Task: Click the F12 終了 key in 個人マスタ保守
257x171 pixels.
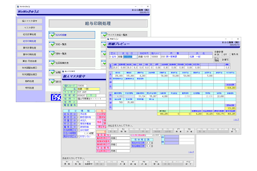Action: pyautogui.click(x=188, y=163)
